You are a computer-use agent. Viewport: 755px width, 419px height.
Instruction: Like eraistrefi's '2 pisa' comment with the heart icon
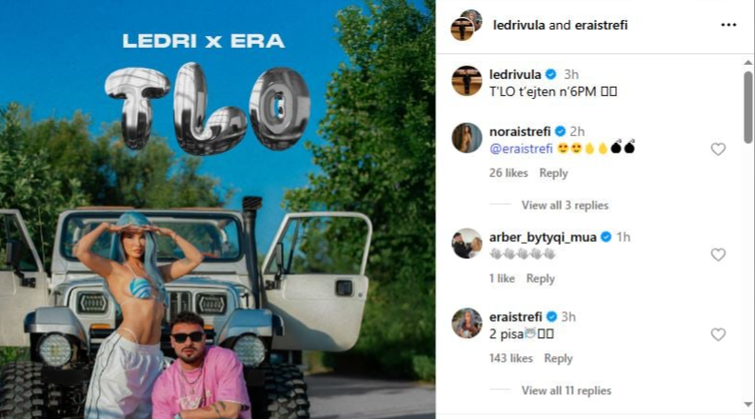coord(718,334)
